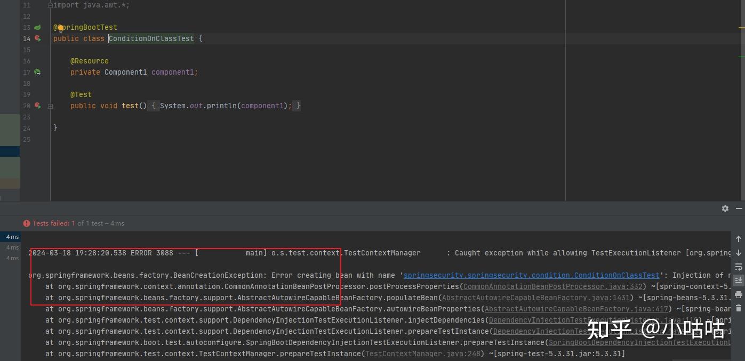
Task: Open run panel settings gear
Action: pos(725,208)
